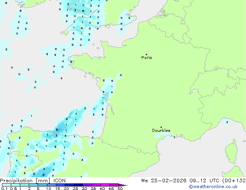The width and height of the screenshot is (246, 190).
Task: Click the 'We' weekday abbreviation
Action: coord(144,181)
